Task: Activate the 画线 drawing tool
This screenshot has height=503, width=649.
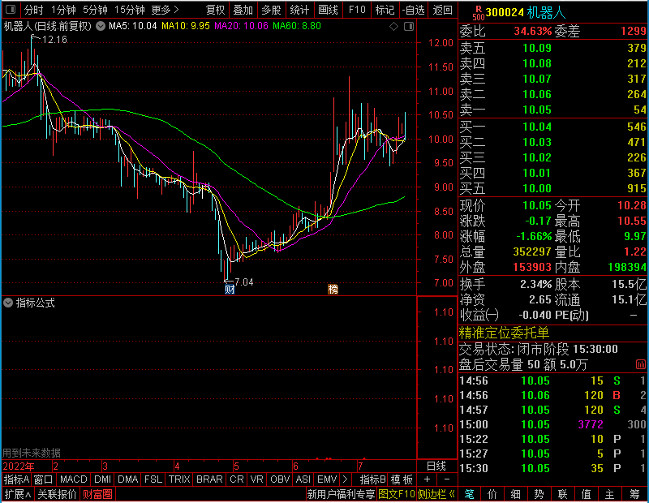Action: [x=328, y=10]
